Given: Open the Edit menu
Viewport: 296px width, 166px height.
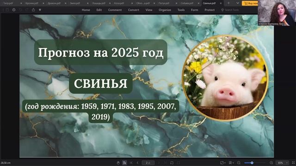Looking at the screenshot, I should (x=99, y=10).
